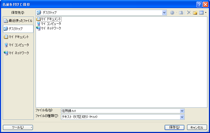
Task: Expand the ファイルの種類 file type dropdown
Action: pos(182,117)
